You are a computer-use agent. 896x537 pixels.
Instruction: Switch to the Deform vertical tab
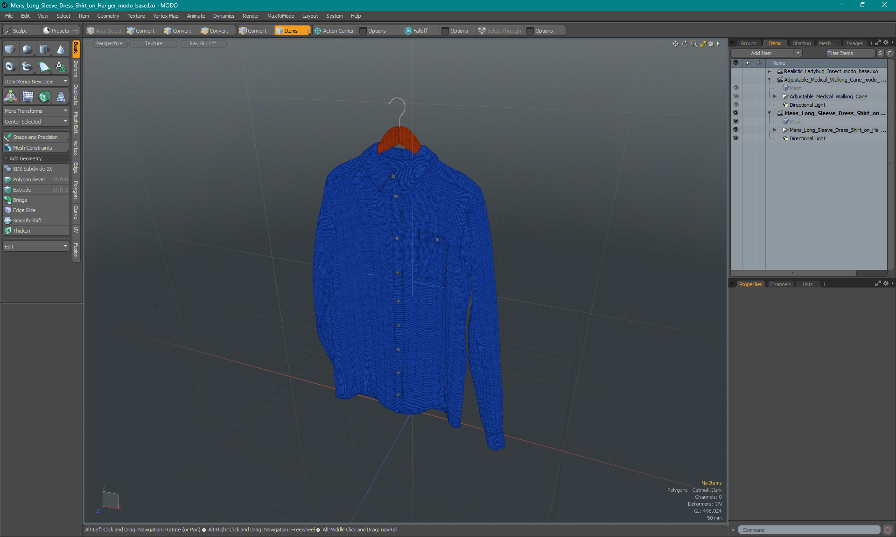pyautogui.click(x=76, y=69)
